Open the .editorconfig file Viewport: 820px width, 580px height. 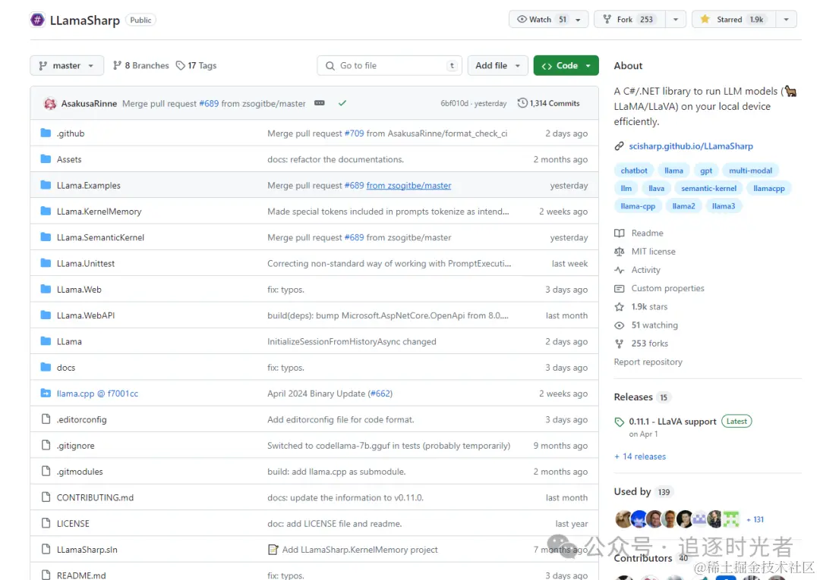[x=81, y=420]
